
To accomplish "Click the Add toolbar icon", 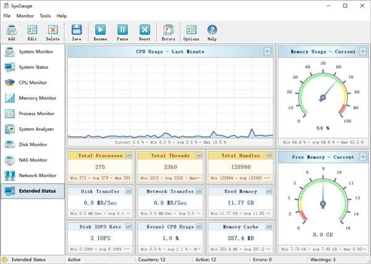I will 11,31.
